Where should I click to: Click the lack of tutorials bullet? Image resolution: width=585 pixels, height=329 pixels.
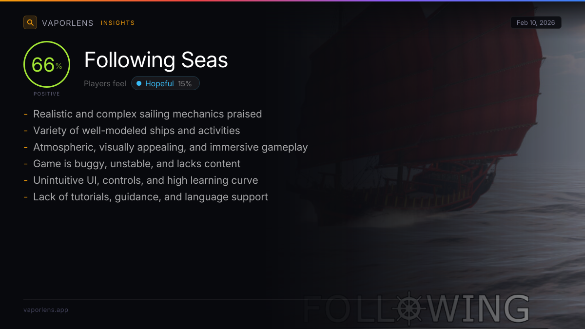click(x=150, y=197)
